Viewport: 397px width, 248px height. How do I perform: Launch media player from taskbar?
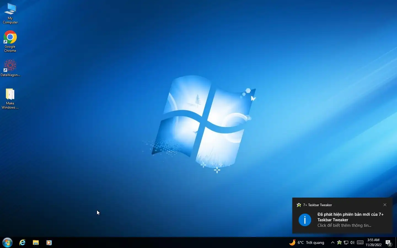click(49, 242)
